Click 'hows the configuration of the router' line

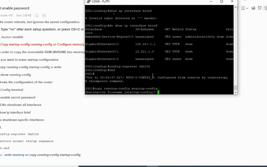pos(26,82)
